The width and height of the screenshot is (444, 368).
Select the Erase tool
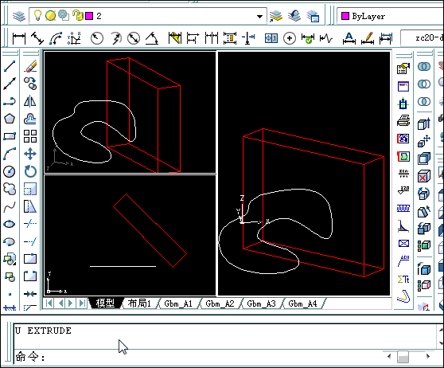click(x=30, y=66)
